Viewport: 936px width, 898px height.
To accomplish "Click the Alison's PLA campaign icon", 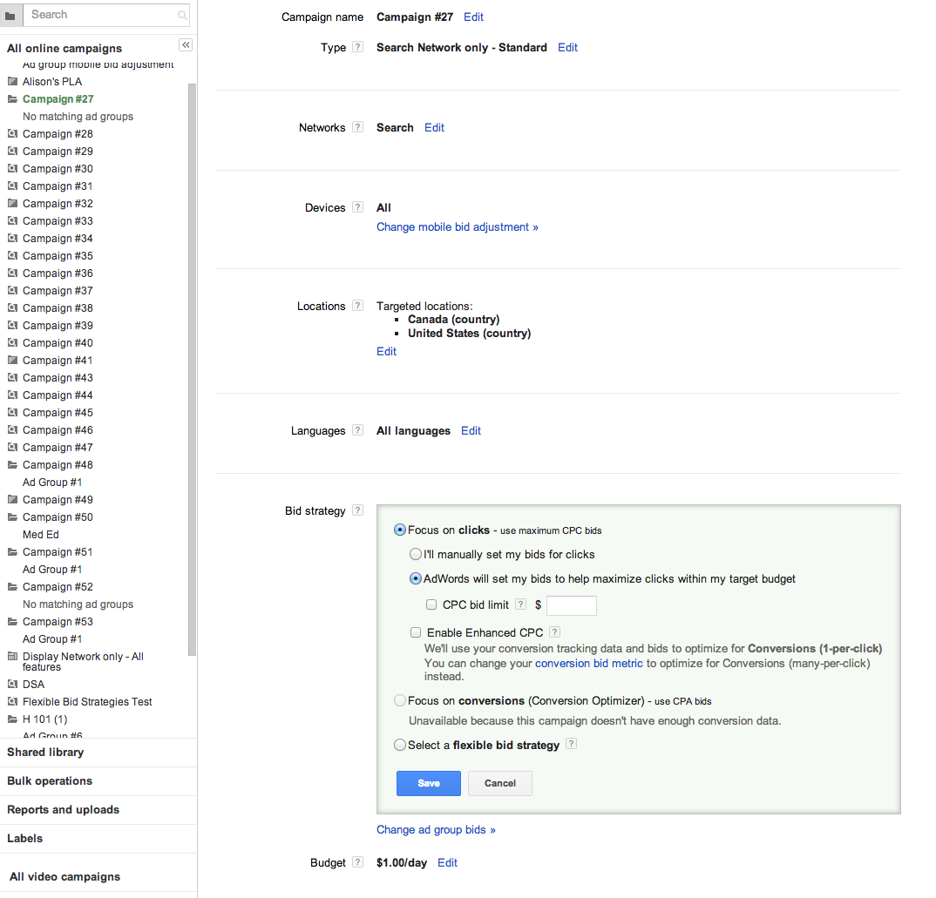I will 12,81.
